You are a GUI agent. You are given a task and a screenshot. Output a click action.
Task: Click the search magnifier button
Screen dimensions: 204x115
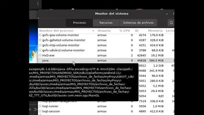pos(171,23)
